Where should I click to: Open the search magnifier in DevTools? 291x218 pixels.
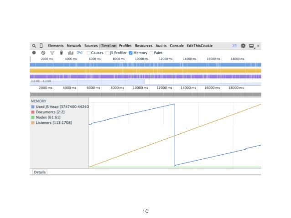point(34,46)
